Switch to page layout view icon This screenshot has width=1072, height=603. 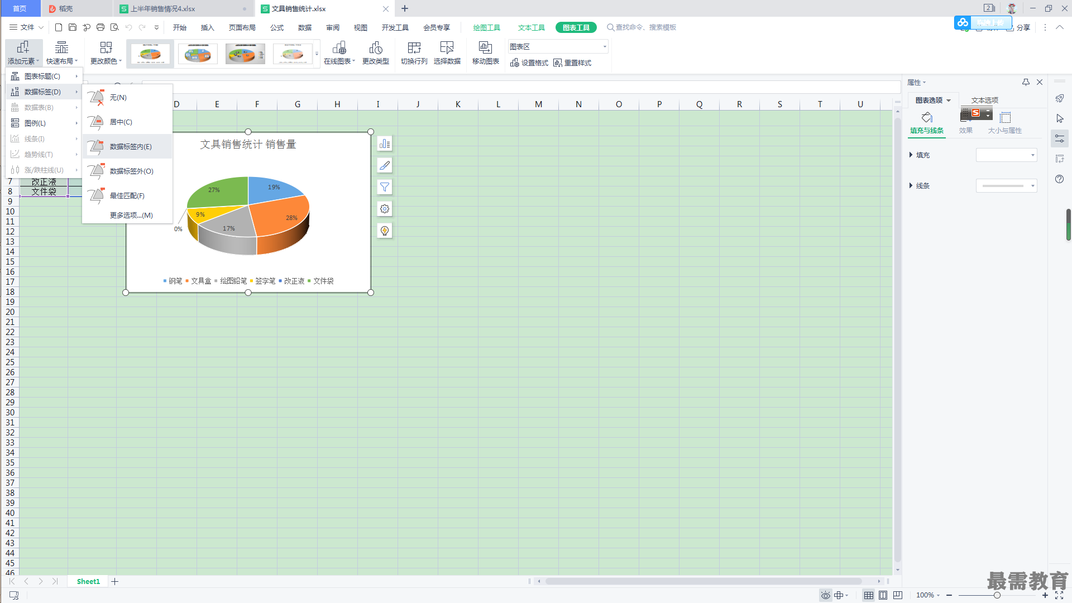click(x=883, y=595)
